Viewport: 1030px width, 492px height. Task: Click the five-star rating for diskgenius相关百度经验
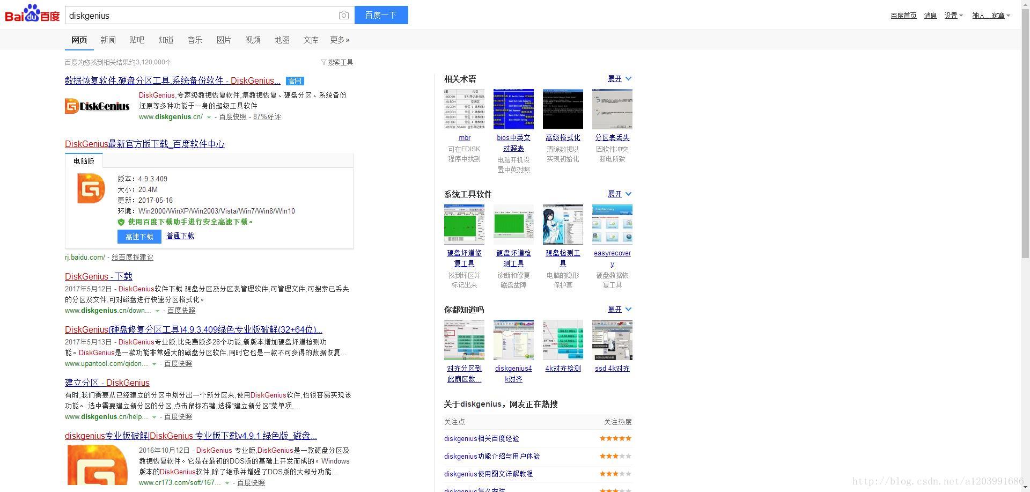click(615, 438)
